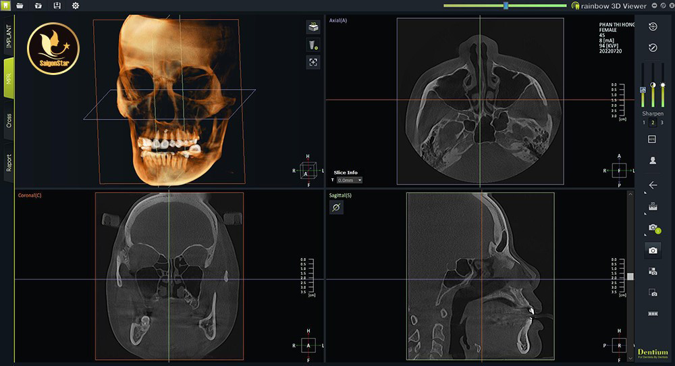Open the settings gear in top toolbar
This screenshot has width=675, height=366.
tap(75, 6)
